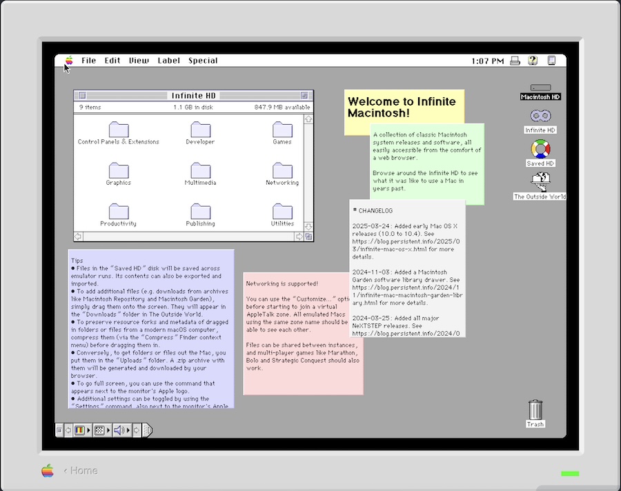Click the size box of Infinite HD window

tap(308, 237)
